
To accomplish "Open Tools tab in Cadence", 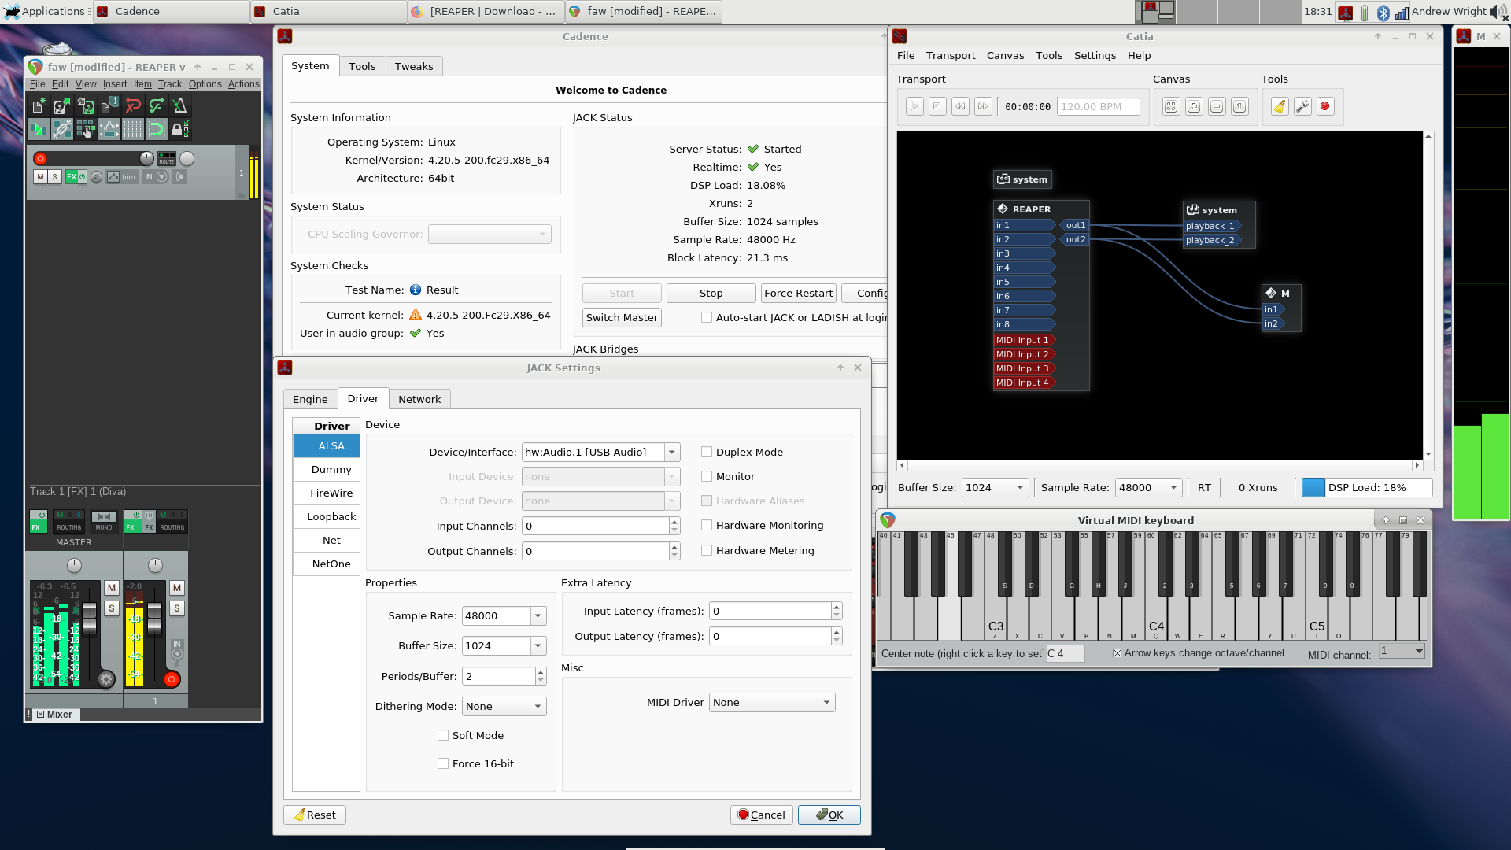I will coord(362,66).
